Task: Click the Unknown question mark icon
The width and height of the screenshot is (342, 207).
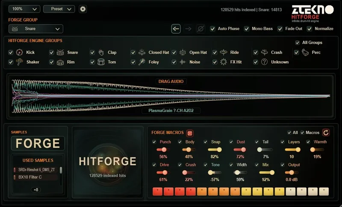Action: click(264, 62)
